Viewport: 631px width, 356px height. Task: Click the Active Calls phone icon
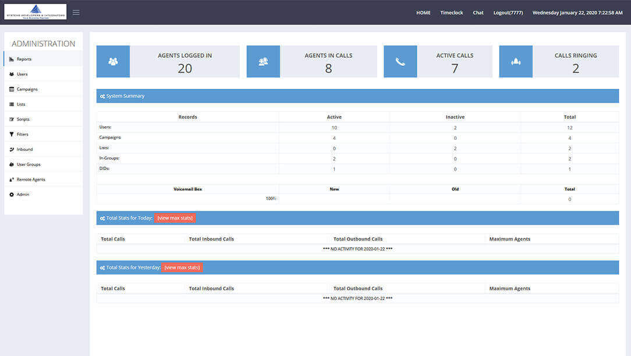click(x=400, y=62)
